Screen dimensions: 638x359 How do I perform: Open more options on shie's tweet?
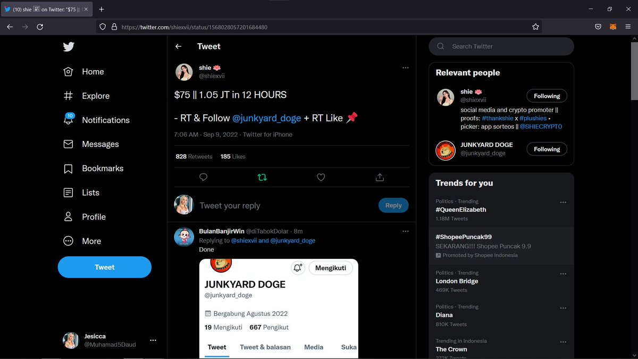(406, 68)
